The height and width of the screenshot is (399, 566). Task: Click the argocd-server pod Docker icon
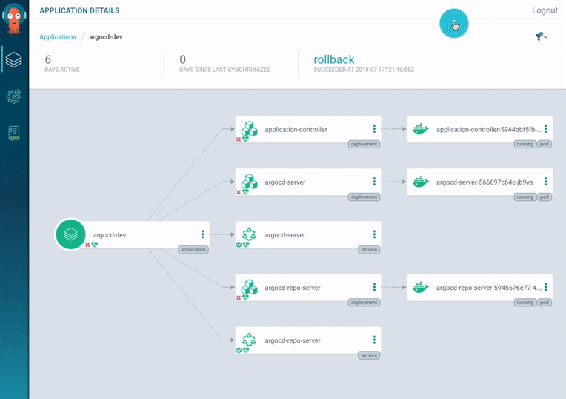[421, 182]
